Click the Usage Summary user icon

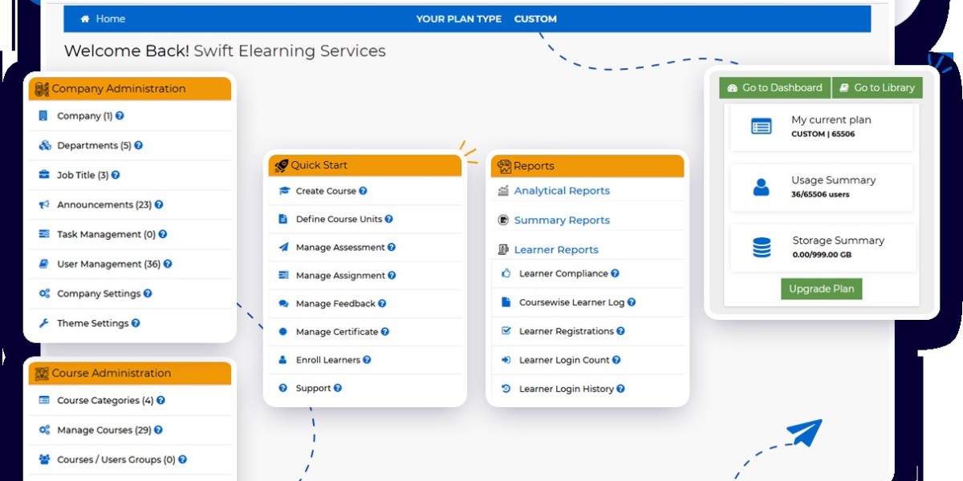tap(761, 188)
